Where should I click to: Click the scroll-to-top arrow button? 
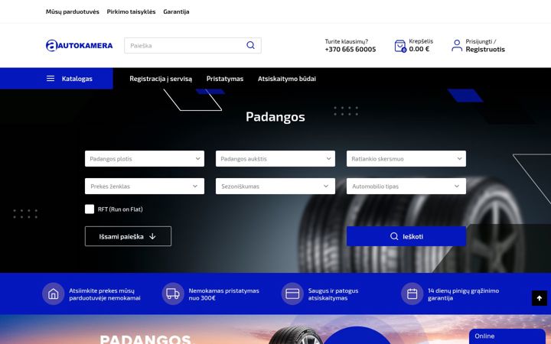[540, 298]
